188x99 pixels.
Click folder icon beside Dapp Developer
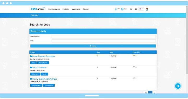point(31,67)
